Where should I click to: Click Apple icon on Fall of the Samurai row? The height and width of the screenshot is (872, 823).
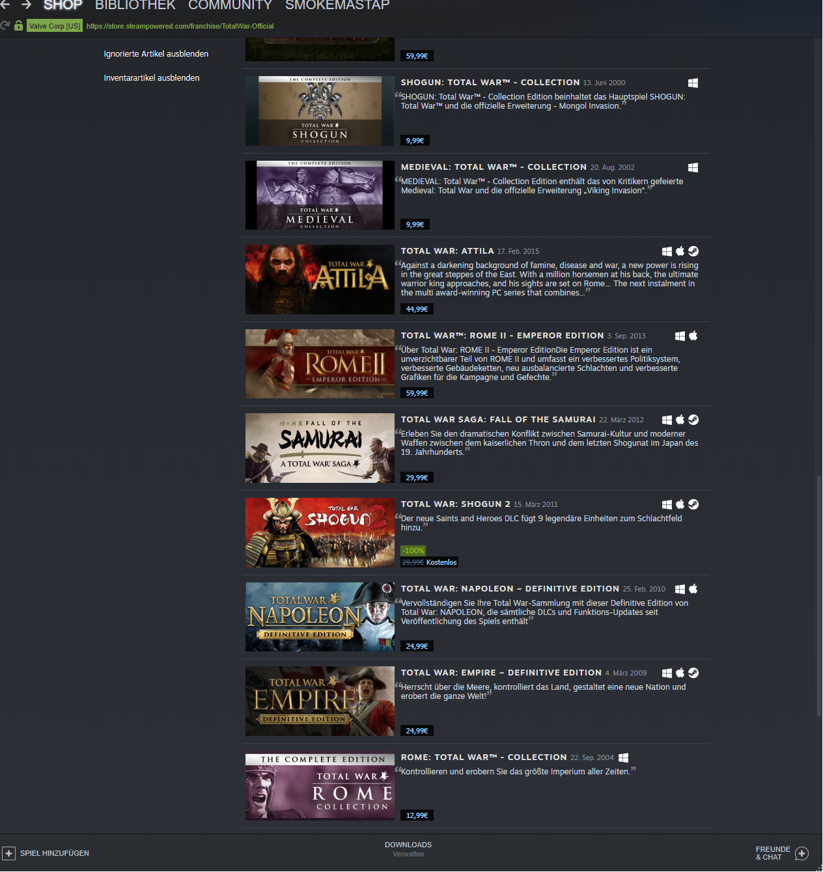point(680,419)
